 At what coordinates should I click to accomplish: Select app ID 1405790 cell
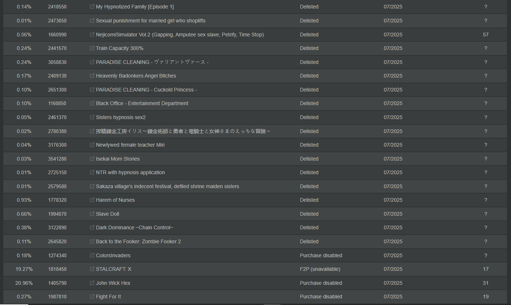click(57, 283)
